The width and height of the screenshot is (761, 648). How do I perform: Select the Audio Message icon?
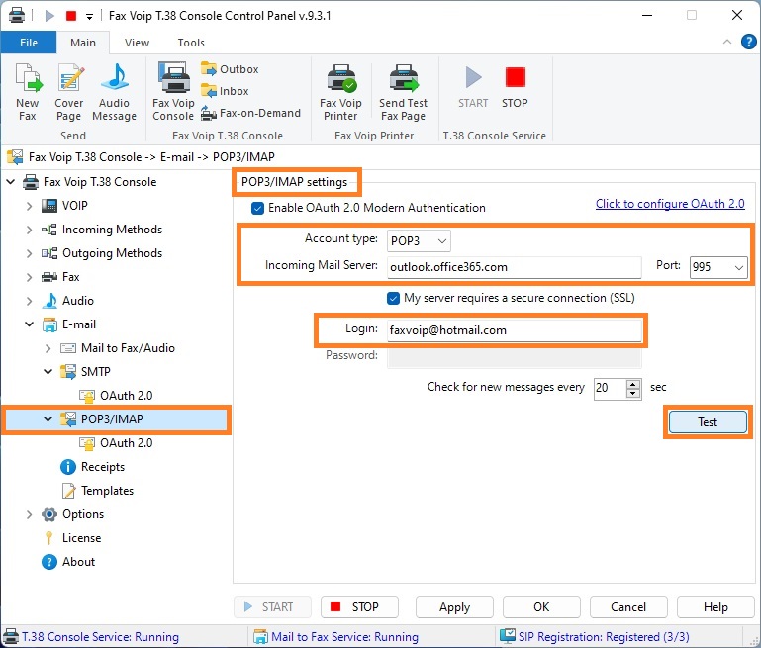[114, 92]
